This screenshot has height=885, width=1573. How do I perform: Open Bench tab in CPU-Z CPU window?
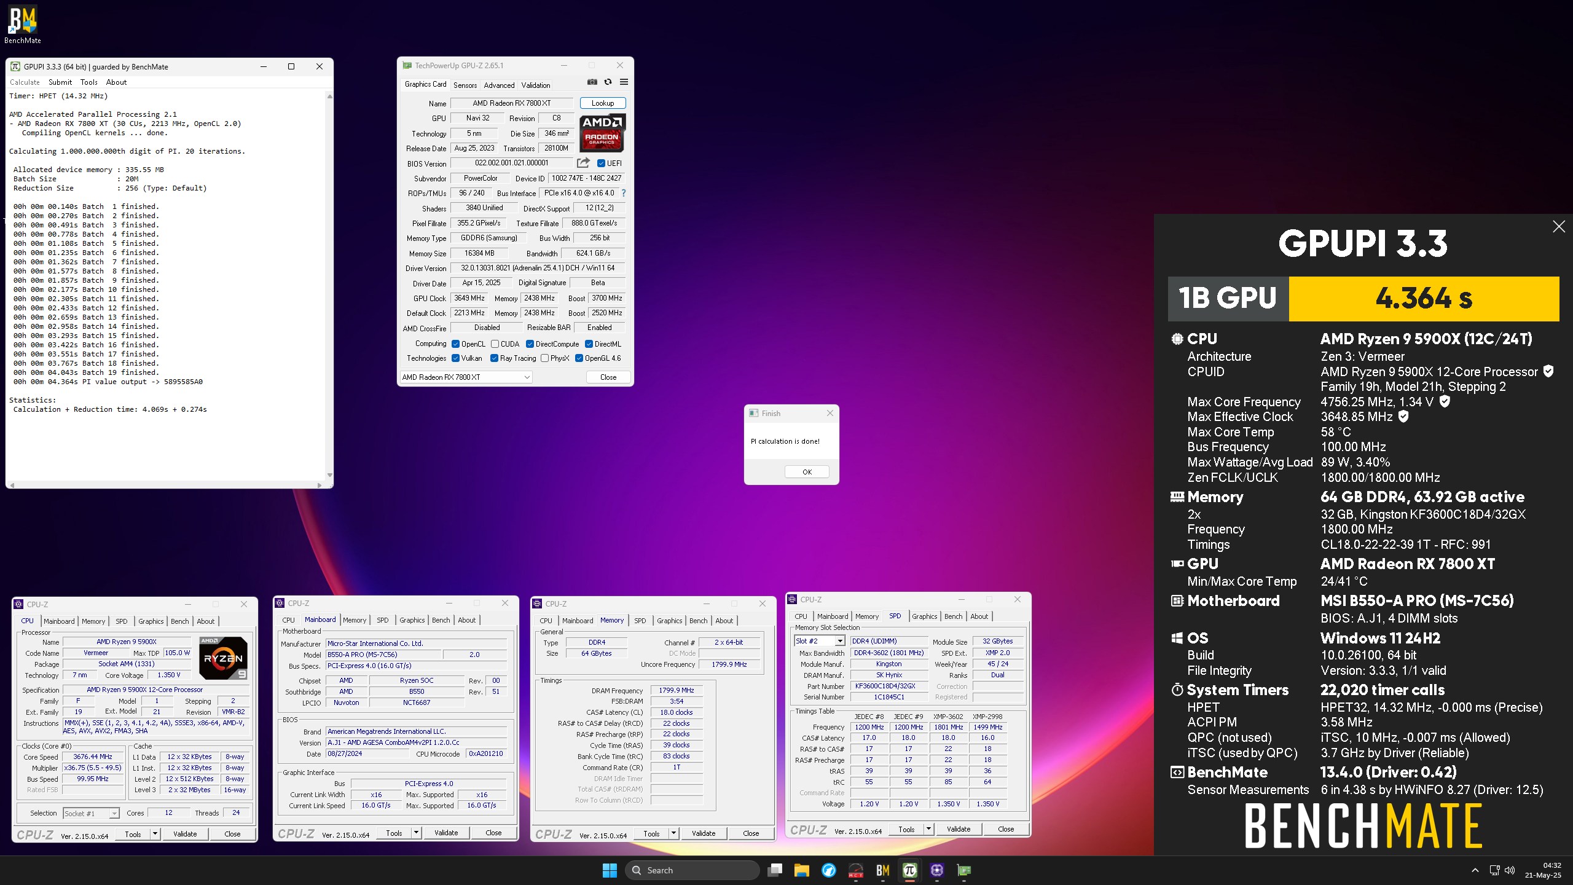[x=180, y=621]
